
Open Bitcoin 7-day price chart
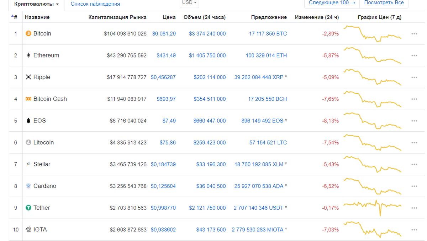[x=373, y=34]
